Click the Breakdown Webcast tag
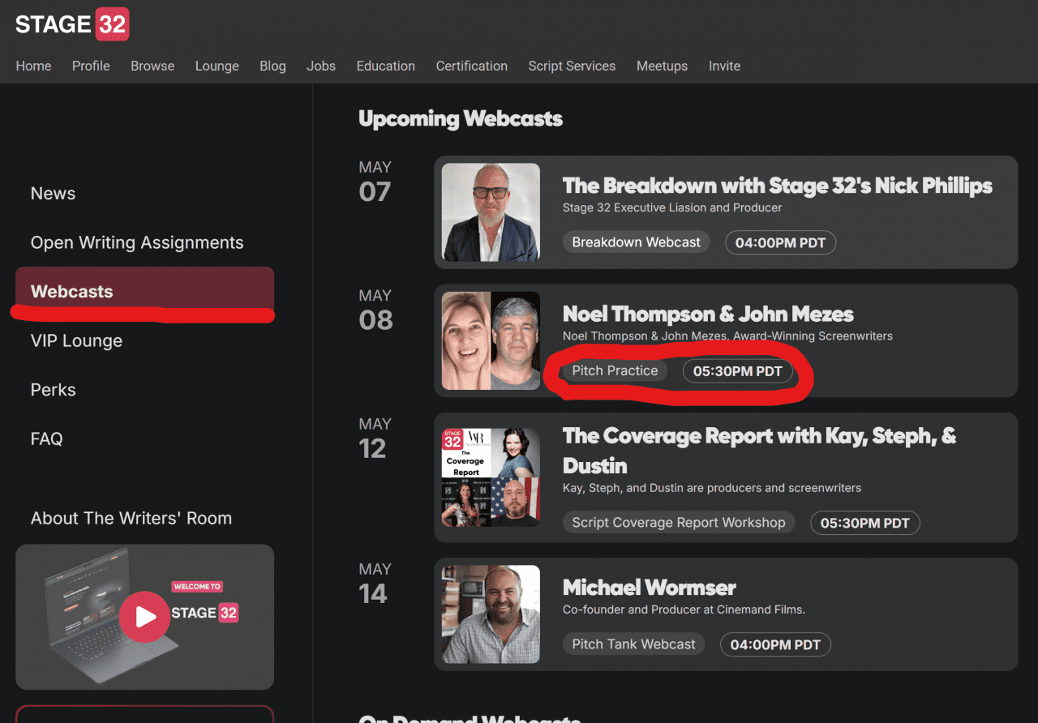Image resolution: width=1038 pixels, height=723 pixels. click(636, 242)
